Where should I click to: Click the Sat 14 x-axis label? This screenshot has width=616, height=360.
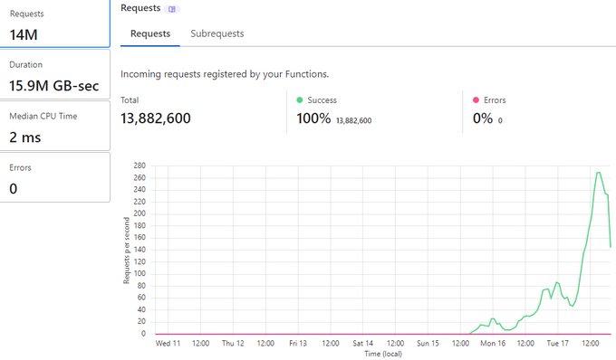click(362, 343)
